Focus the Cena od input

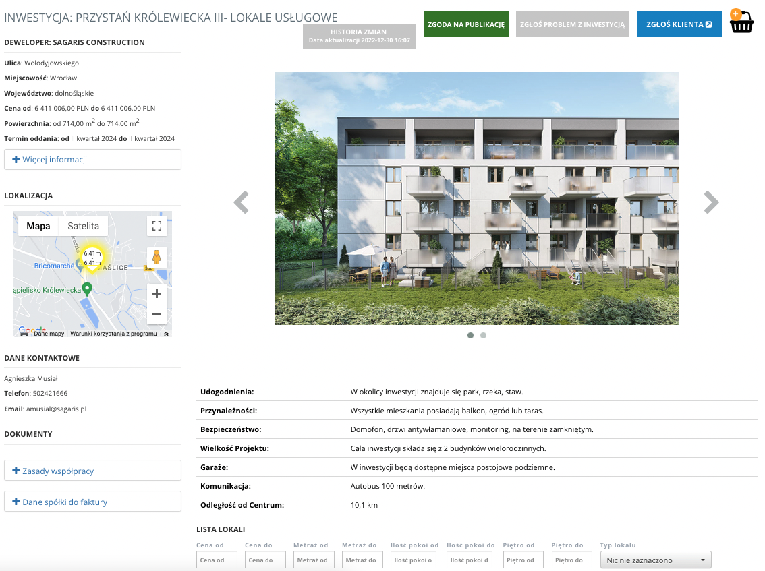[217, 560]
